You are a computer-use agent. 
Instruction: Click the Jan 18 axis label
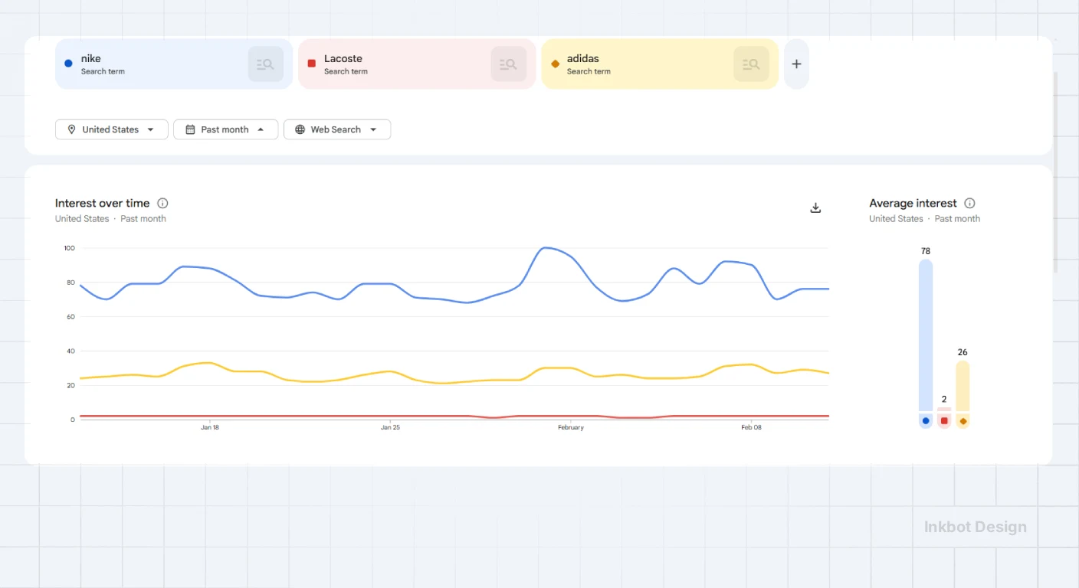[210, 427]
